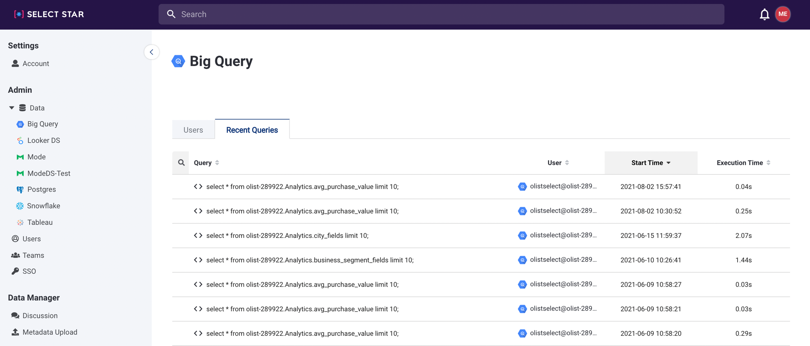Open the ME user avatar menu
This screenshot has height=346, width=810.
[x=783, y=14]
